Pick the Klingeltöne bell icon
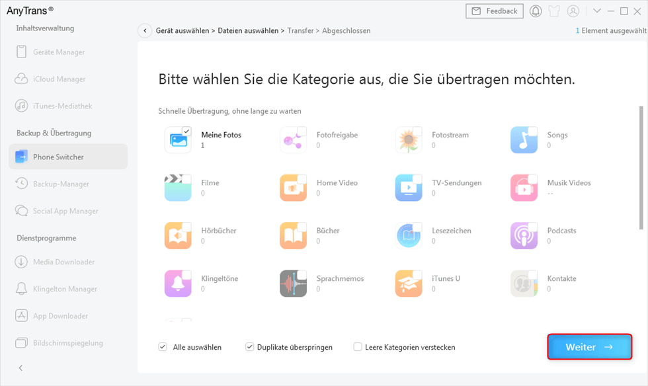The height and width of the screenshot is (386, 648). [x=177, y=284]
